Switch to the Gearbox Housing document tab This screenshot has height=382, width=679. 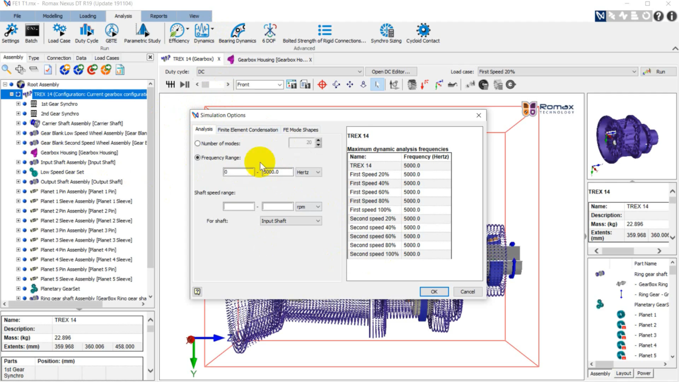(269, 59)
